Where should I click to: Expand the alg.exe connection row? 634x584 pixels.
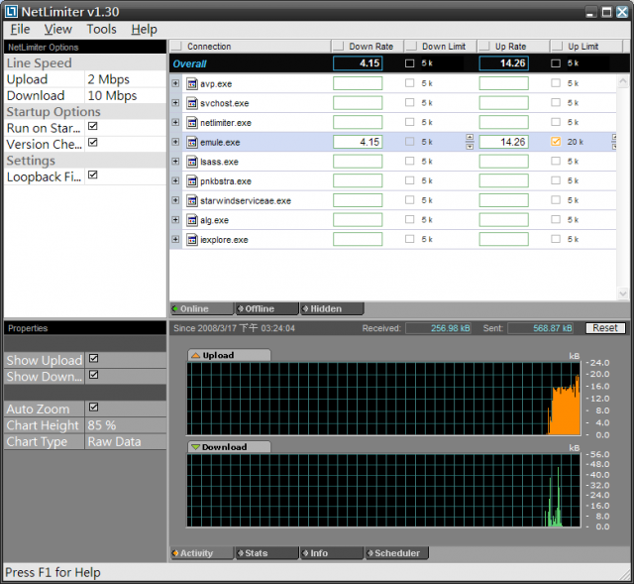[x=175, y=219]
